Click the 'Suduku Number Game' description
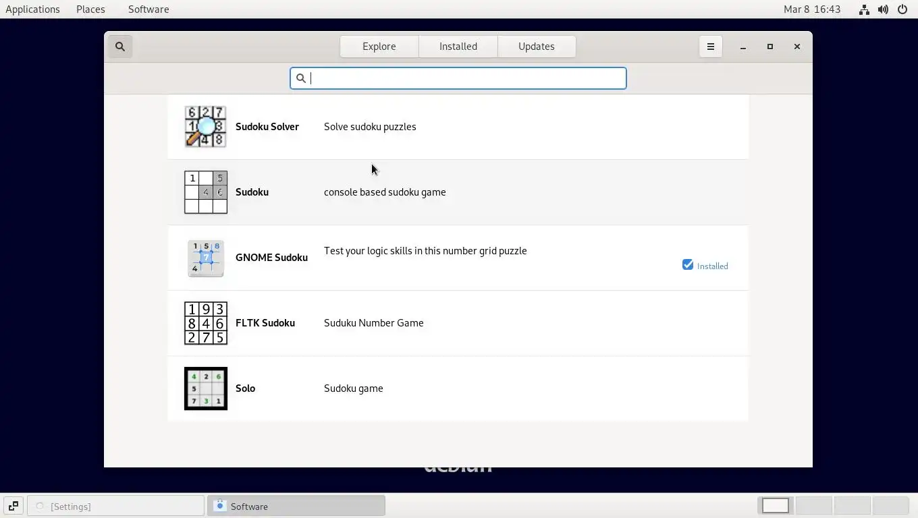Image resolution: width=918 pixels, height=518 pixels. click(374, 323)
